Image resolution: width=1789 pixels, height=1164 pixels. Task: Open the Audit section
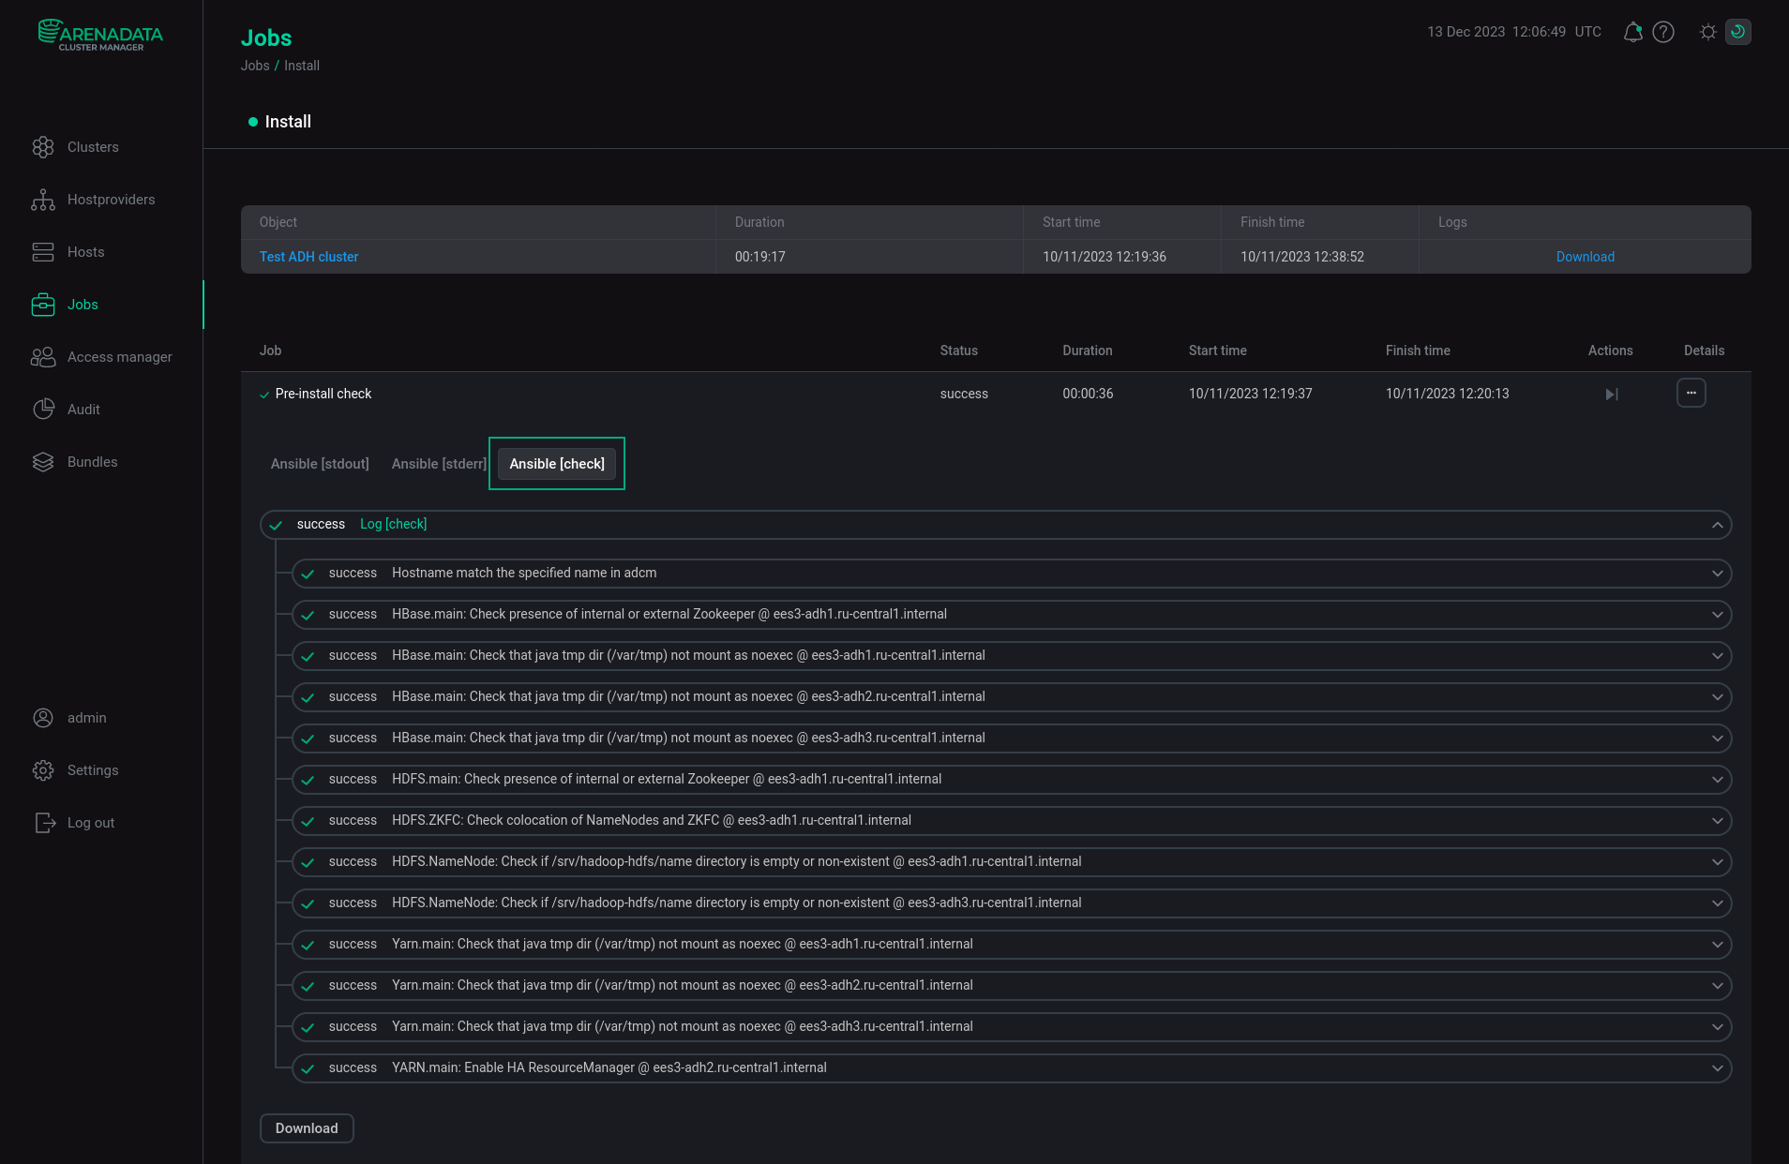(x=83, y=409)
